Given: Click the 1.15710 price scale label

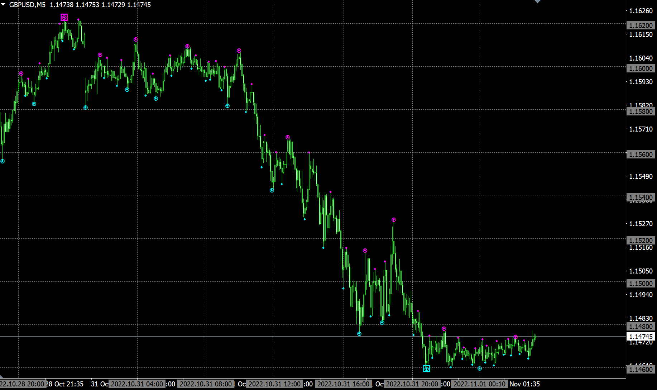Looking at the screenshot, I should pos(641,129).
